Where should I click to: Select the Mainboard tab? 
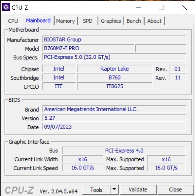tap(38, 20)
